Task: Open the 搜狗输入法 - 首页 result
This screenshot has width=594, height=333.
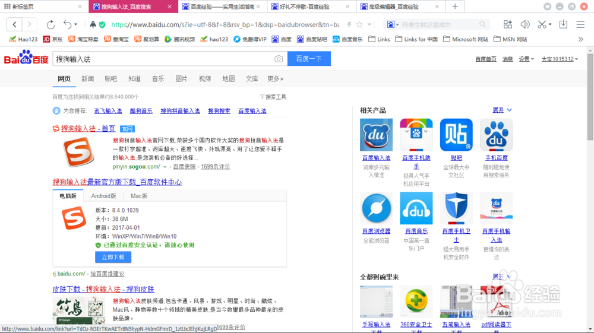Action: (89, 129)
